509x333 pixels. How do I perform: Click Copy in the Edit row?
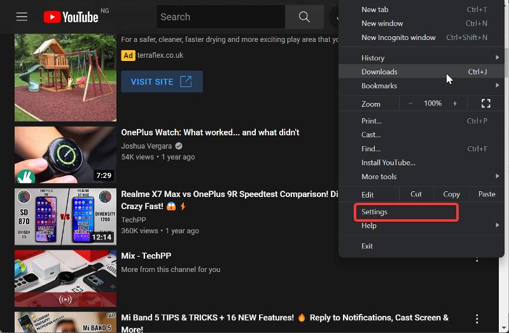pos(451,194)
